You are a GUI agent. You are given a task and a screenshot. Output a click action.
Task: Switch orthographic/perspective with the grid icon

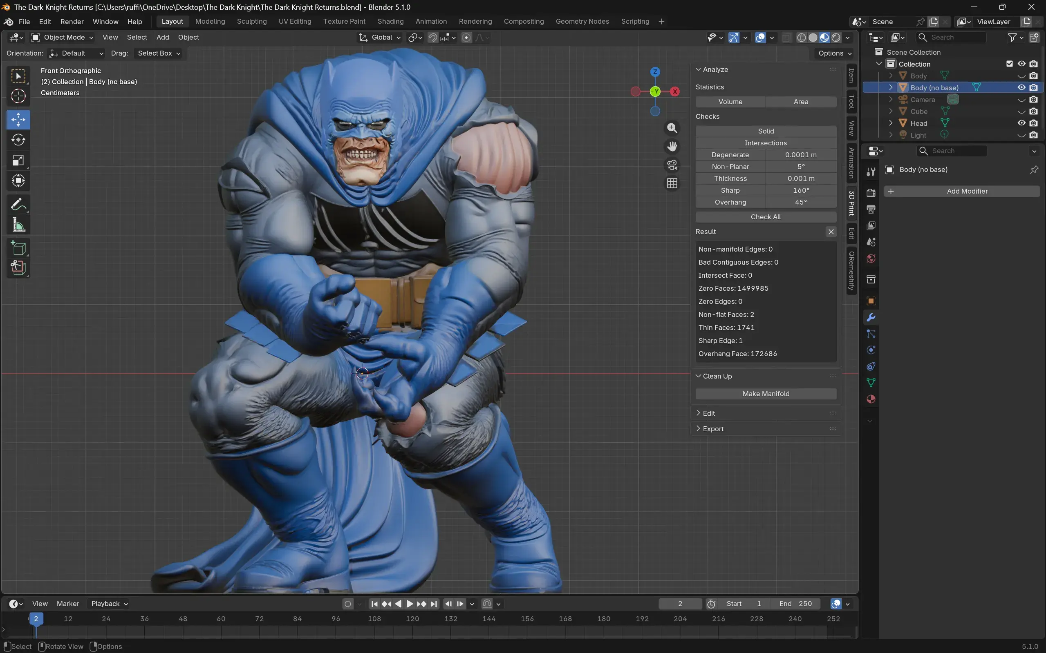672,183
